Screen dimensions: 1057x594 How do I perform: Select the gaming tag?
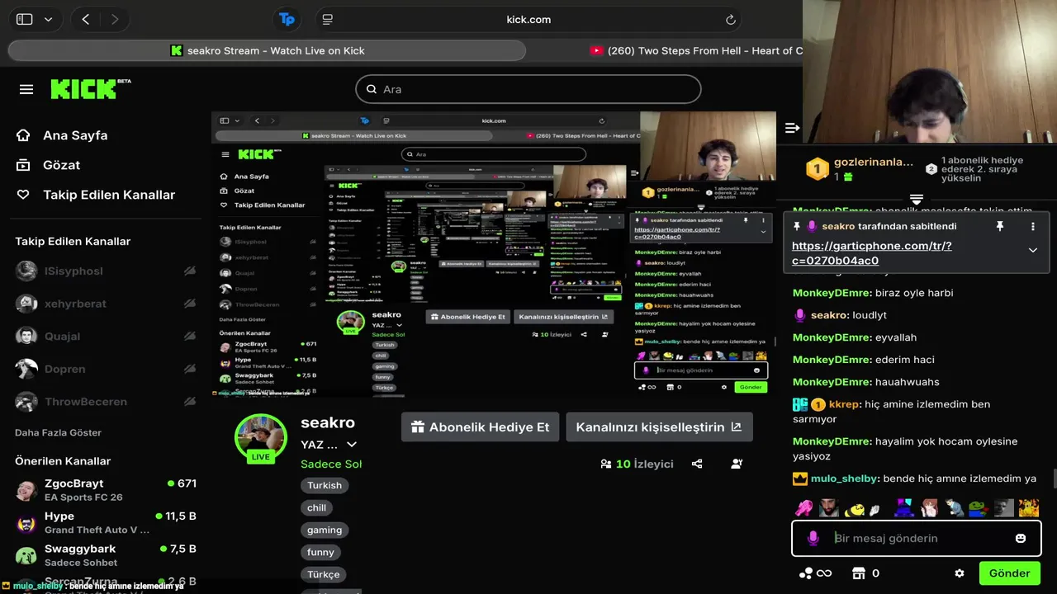pyautogui.click(x=325, y=530)
